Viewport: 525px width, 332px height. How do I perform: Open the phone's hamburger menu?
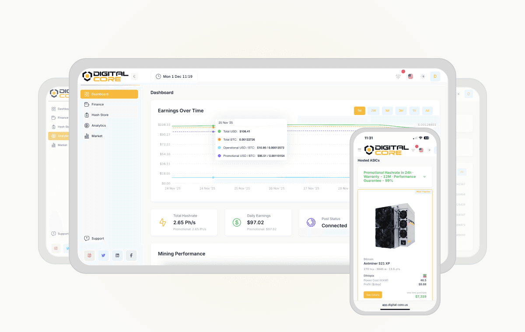pyautogui.click(x=360, y=150)
